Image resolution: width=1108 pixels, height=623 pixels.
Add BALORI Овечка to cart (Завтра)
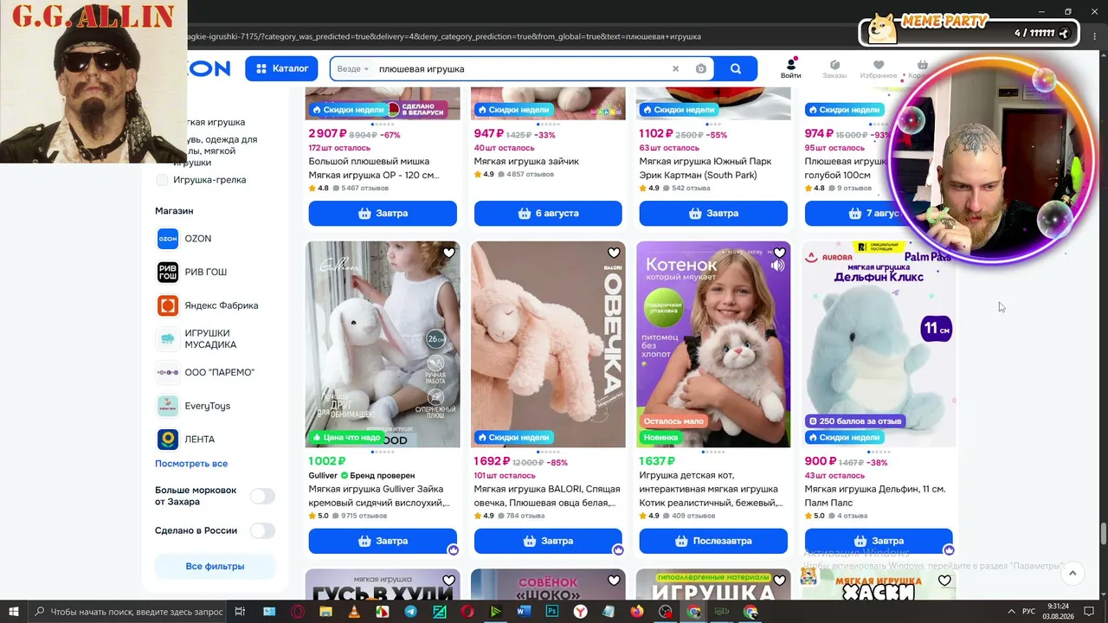click(x=548, y=542)
